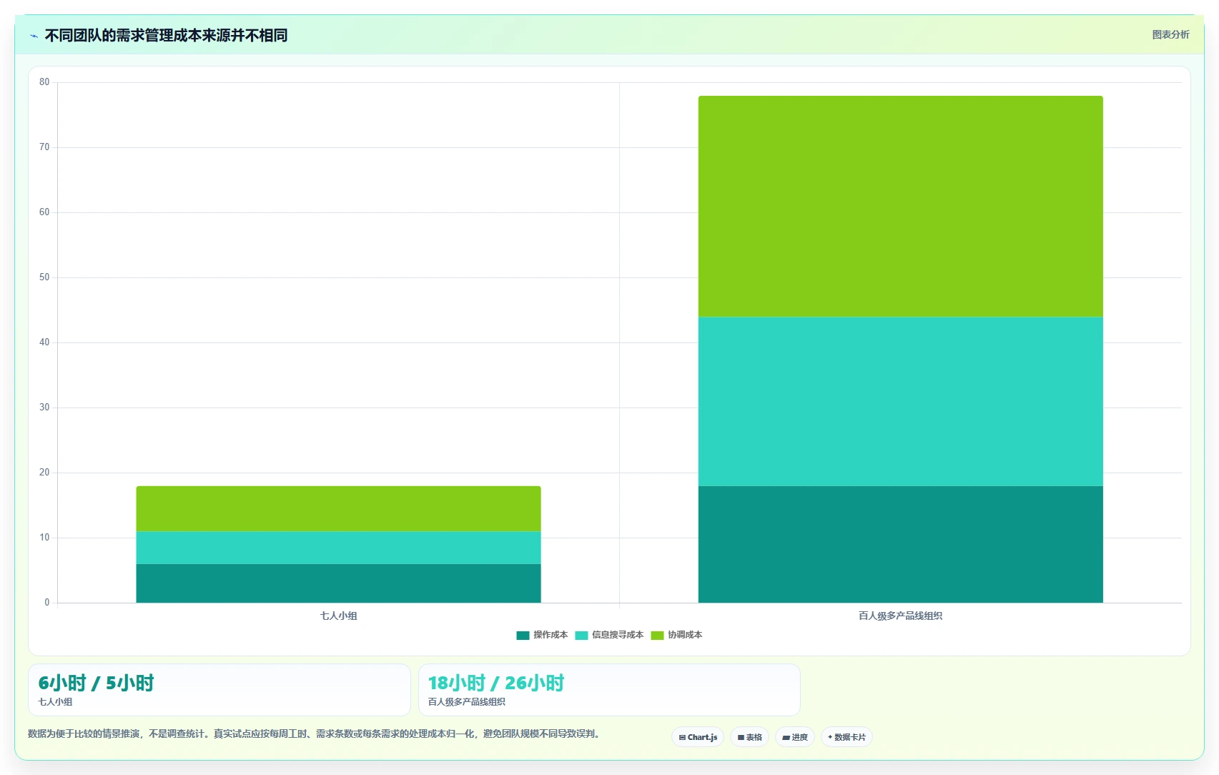1219x775 pixels.
Task: Click the y-axis value 20
Action: (x=44, y=473)
